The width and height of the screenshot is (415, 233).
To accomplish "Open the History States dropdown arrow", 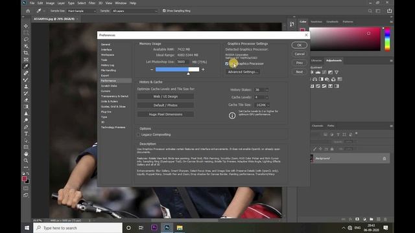I will 267,90.
